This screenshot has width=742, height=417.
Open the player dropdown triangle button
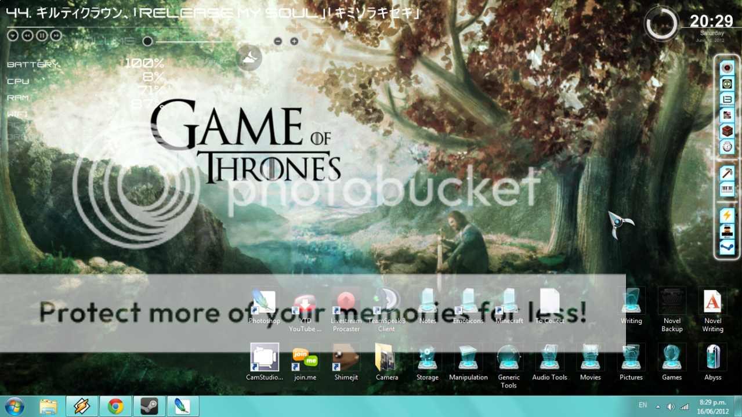(x=12, y=36)
